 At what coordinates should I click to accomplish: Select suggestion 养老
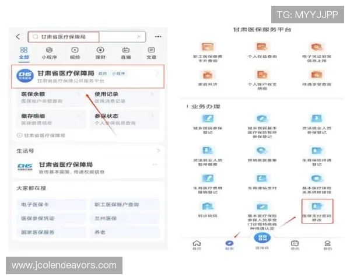pos(125,232)
